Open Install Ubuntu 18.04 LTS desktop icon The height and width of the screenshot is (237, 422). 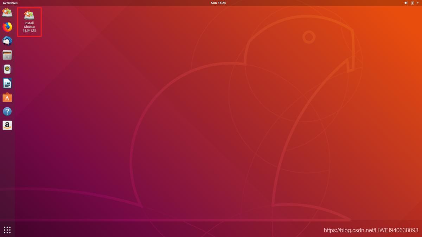29,21
